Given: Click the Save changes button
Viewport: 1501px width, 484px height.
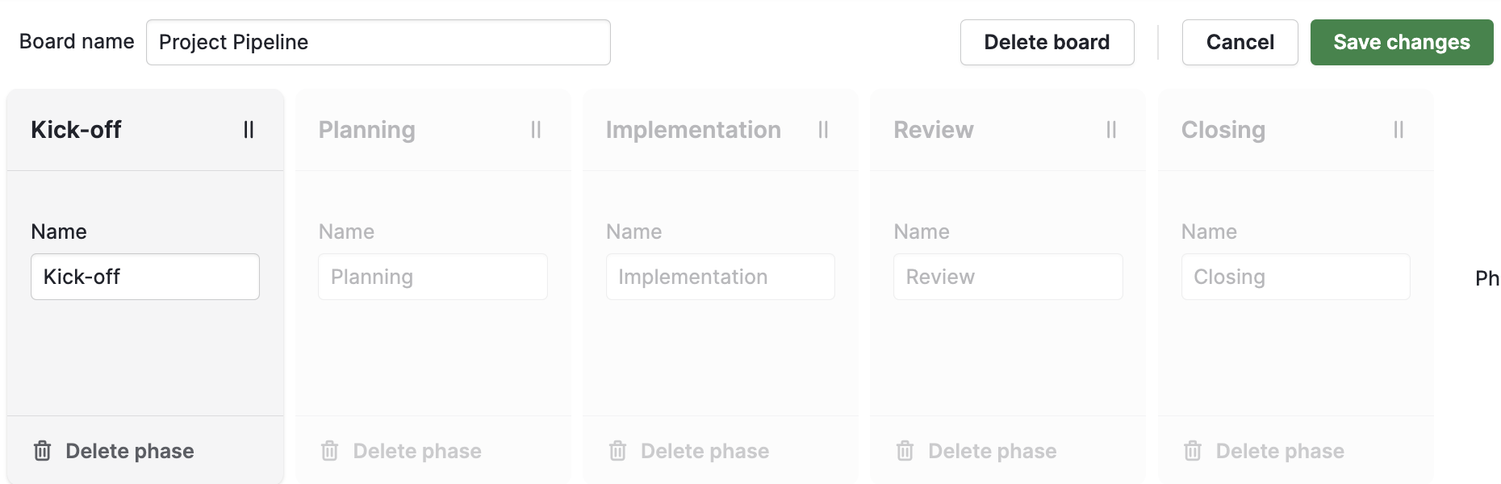Looking at the screenshot, I should pos(1402,42).
